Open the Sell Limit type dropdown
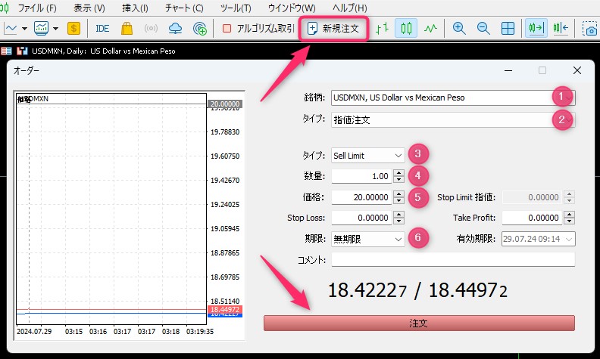The image size is (600, 359). tap(367, 156)
